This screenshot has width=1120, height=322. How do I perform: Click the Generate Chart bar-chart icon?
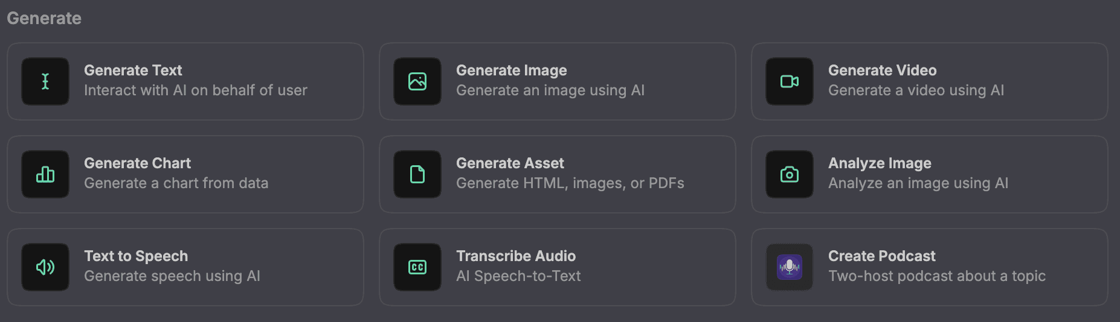pyautogui.click(x=45, y=174)
